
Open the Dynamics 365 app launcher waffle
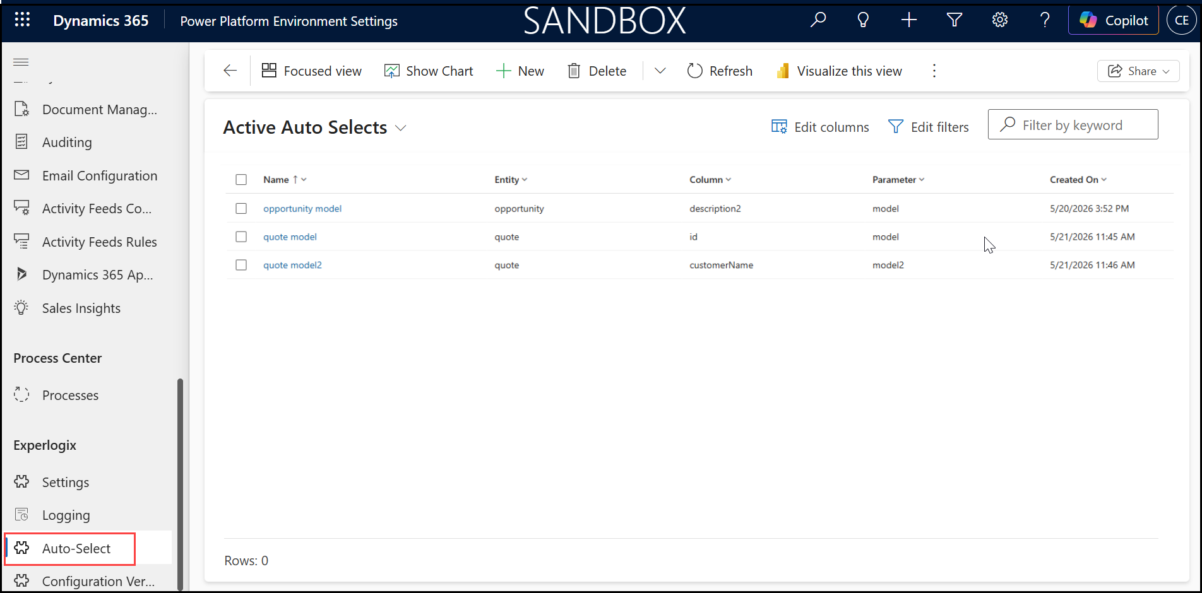(x=22, y=20)
